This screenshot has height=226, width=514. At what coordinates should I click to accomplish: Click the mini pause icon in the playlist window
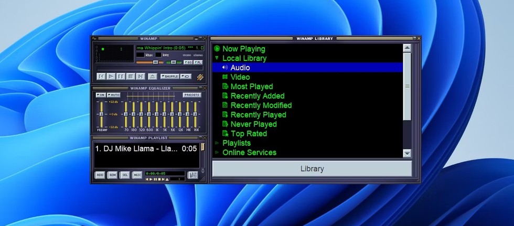point(155,179)
